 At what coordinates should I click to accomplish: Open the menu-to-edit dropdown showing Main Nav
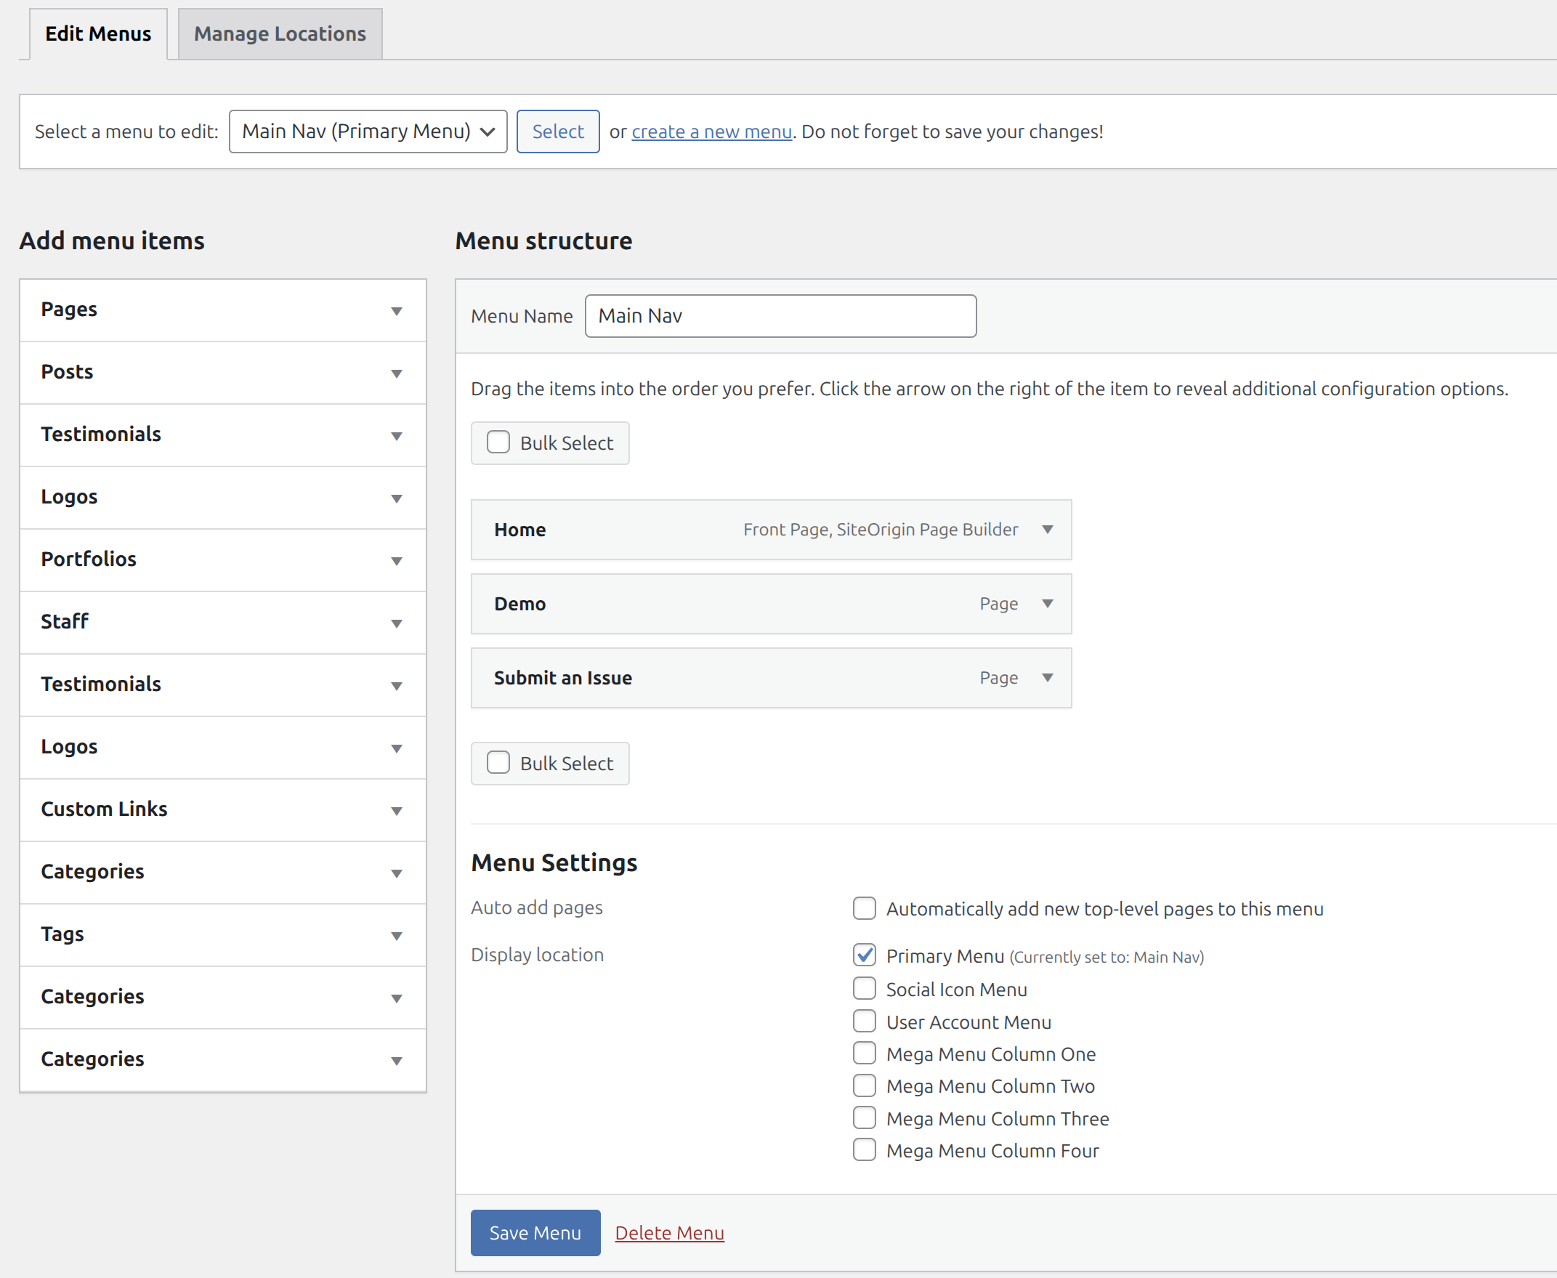coord(368,131)
